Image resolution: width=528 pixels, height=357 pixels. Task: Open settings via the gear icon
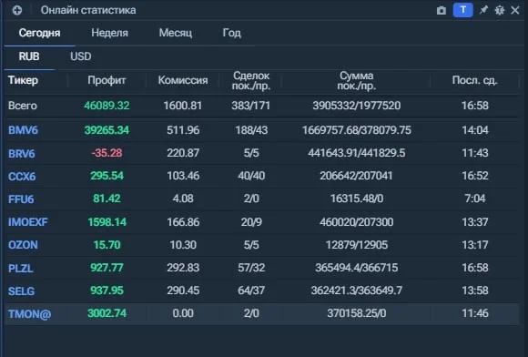[x=500, y=10]
